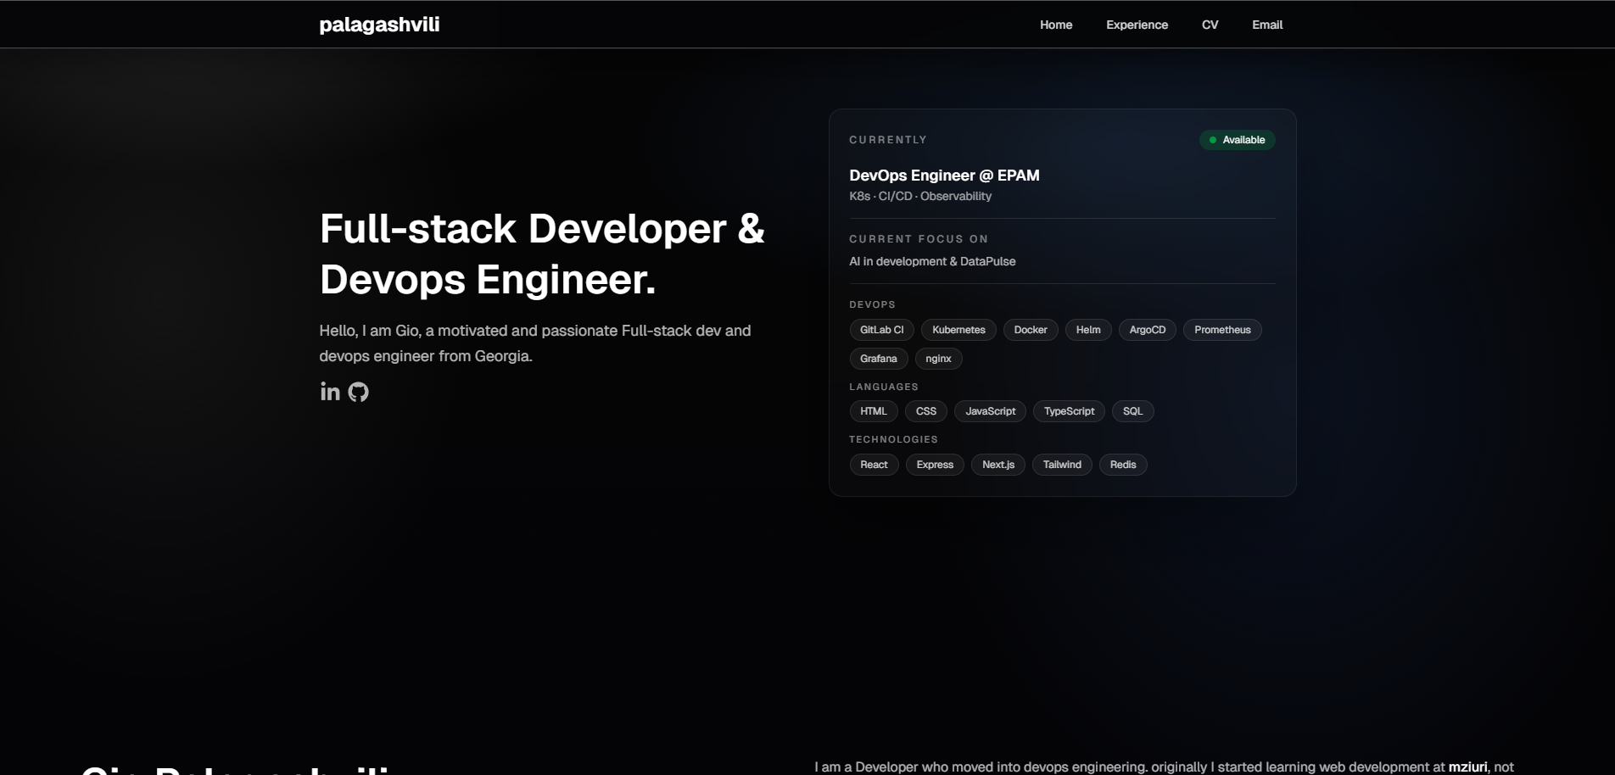The height and width of the screenshot is (775, 1615).
Task: Select the Helm tag
Action: (x=1088, y=330)
